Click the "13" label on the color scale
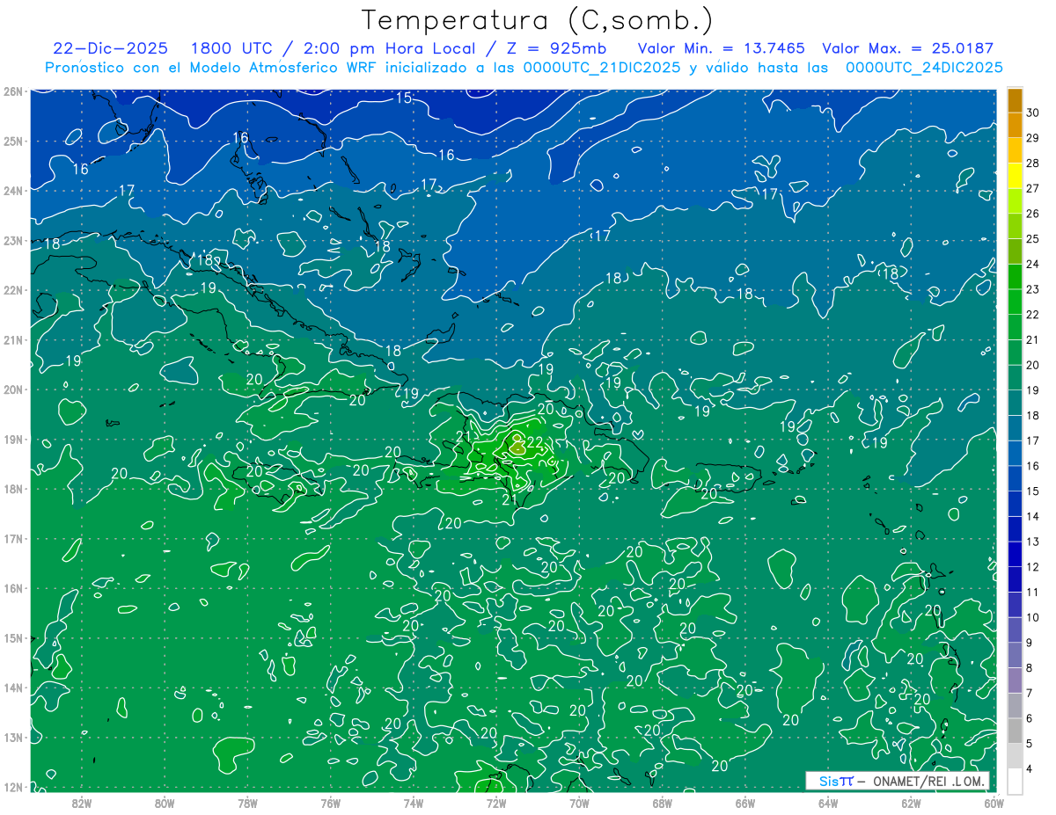This screenshot has height=815, width=1056. [1032, 542]
